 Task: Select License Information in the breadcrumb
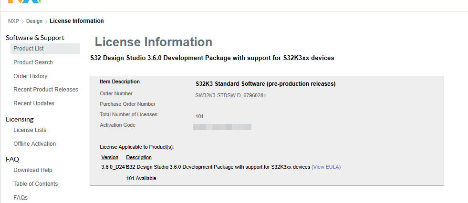click(77, 21)
